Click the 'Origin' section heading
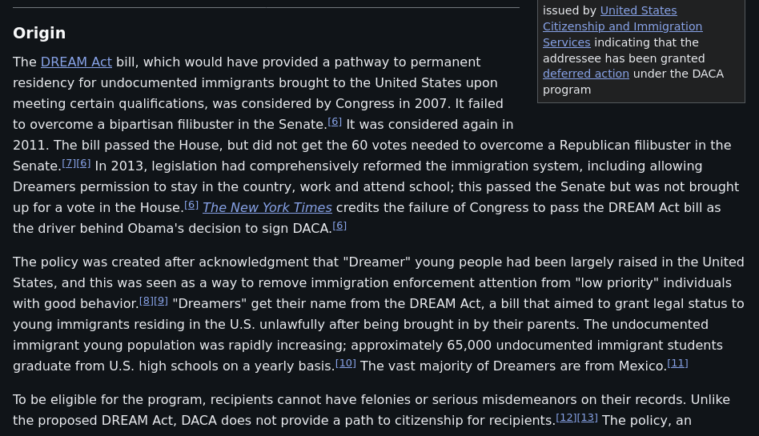This screenshot has width=759, height=436. pos(39,33)
